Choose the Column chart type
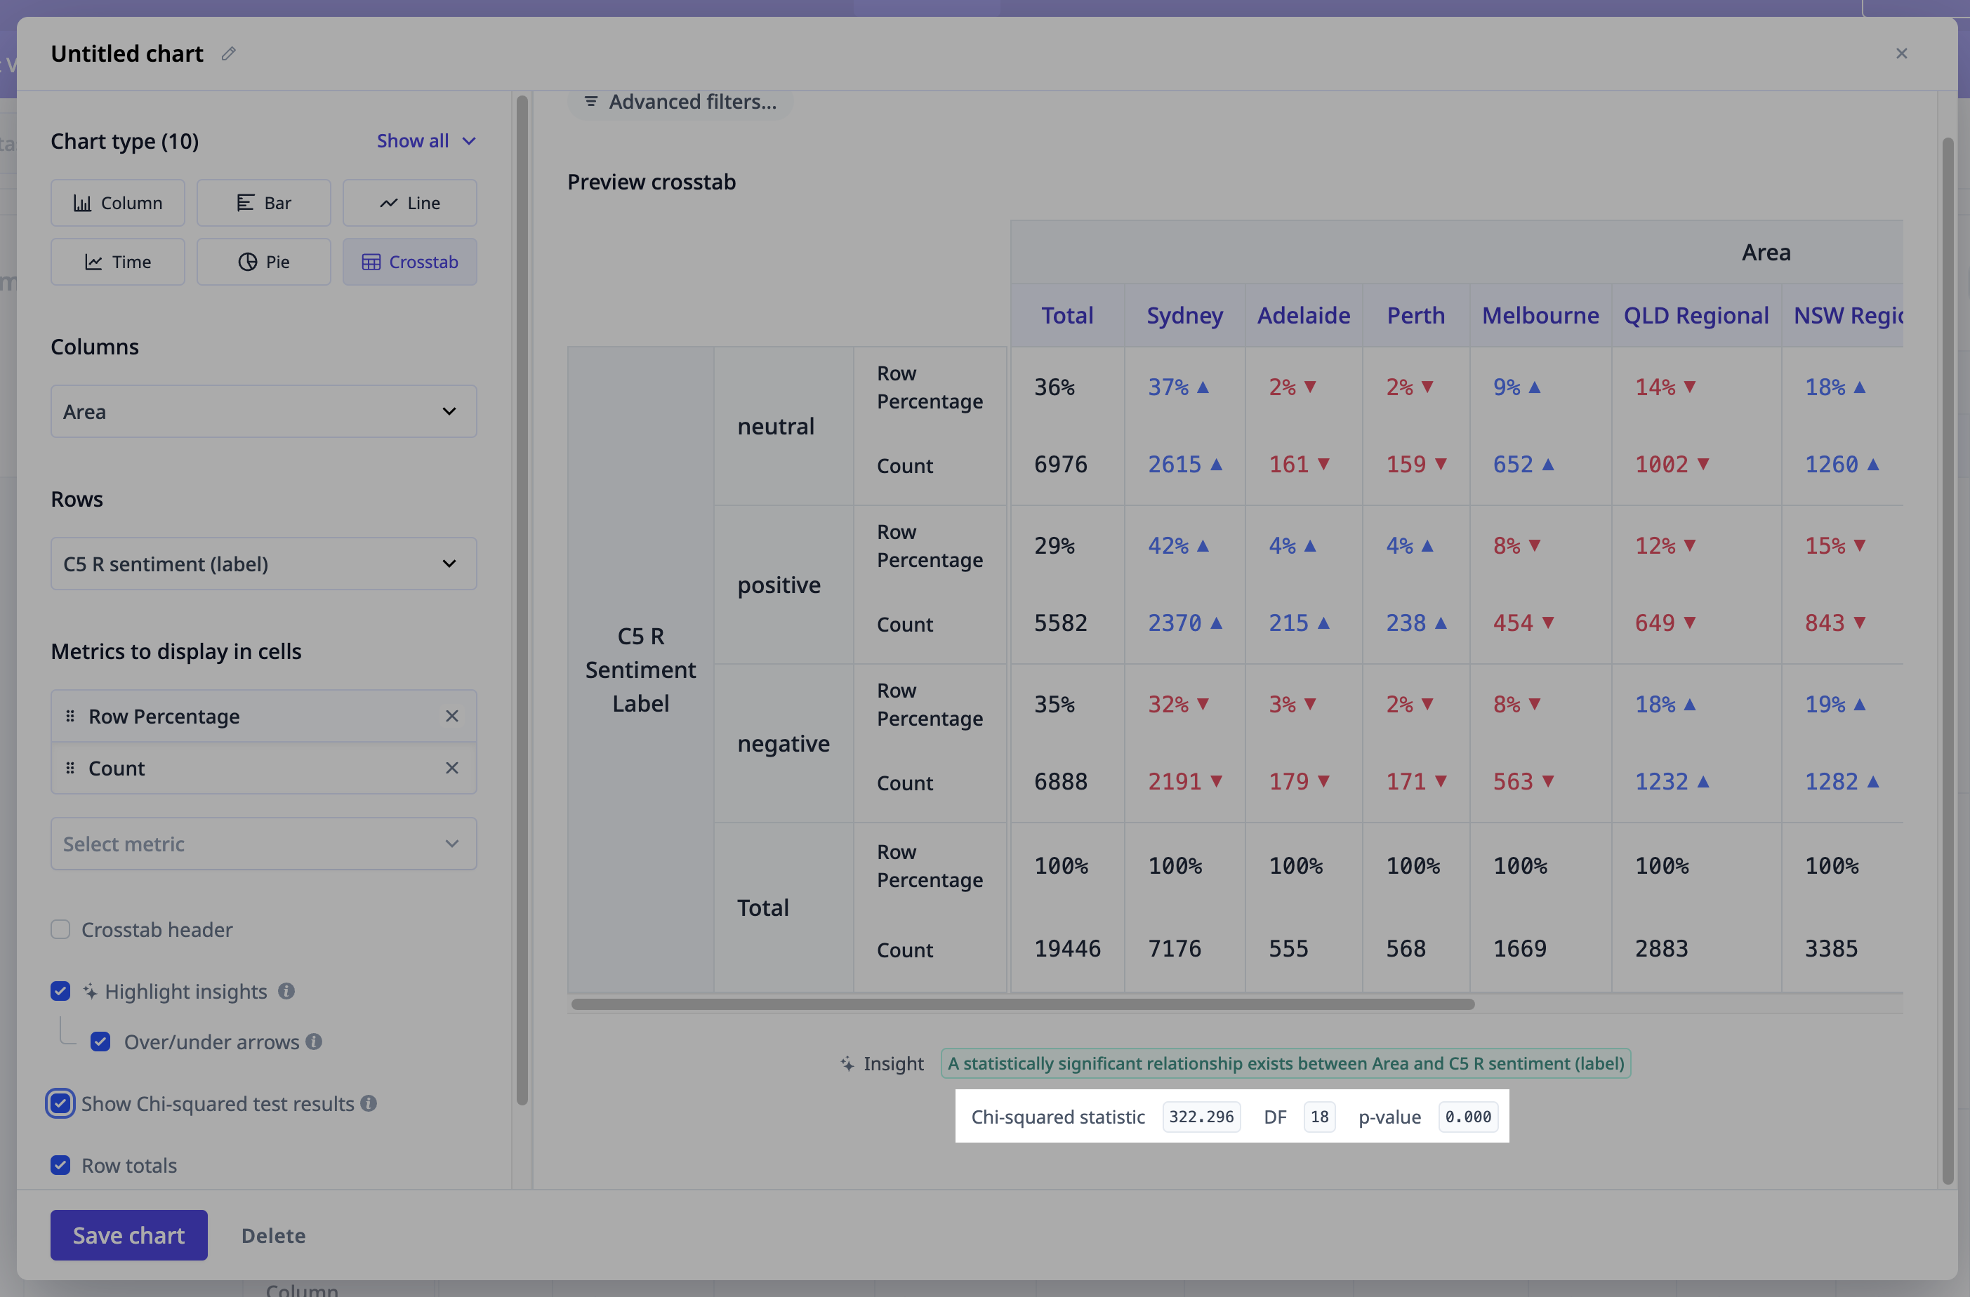The image size is (1970, 1297). (x=117, y=203)
